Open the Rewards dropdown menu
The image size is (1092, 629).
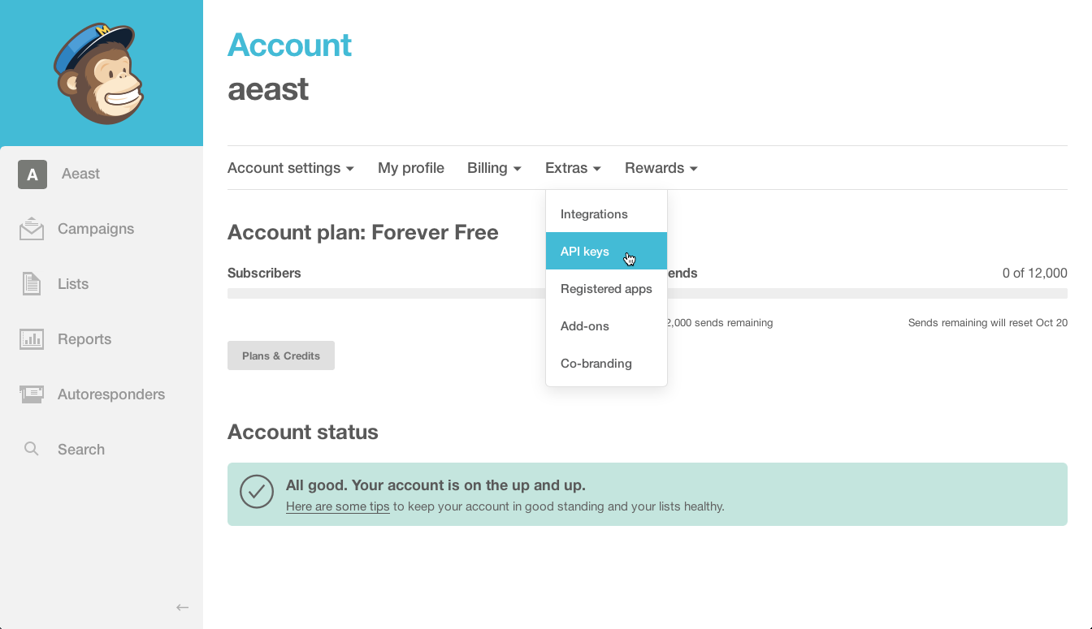coord(661,168)
